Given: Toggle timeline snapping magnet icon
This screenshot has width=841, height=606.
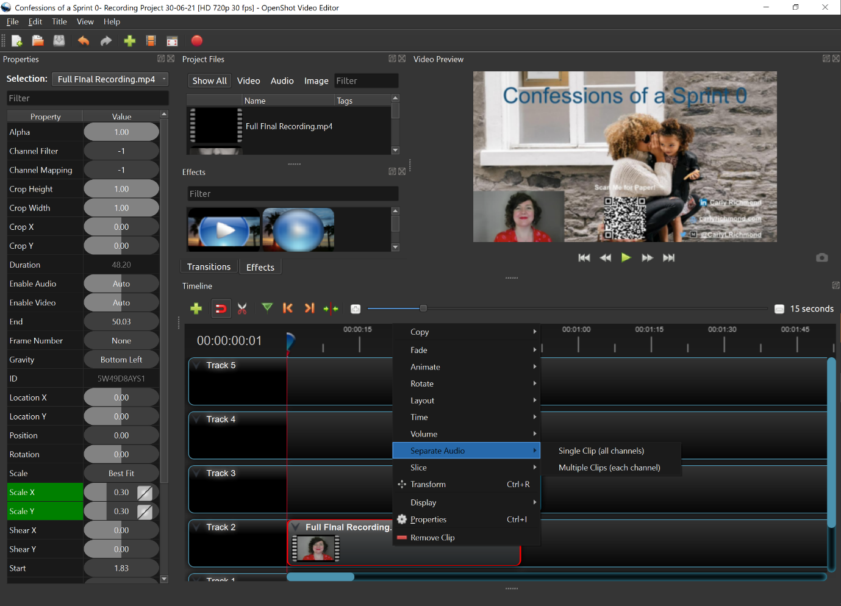Looking at the screenshot, I should point(221,308).
